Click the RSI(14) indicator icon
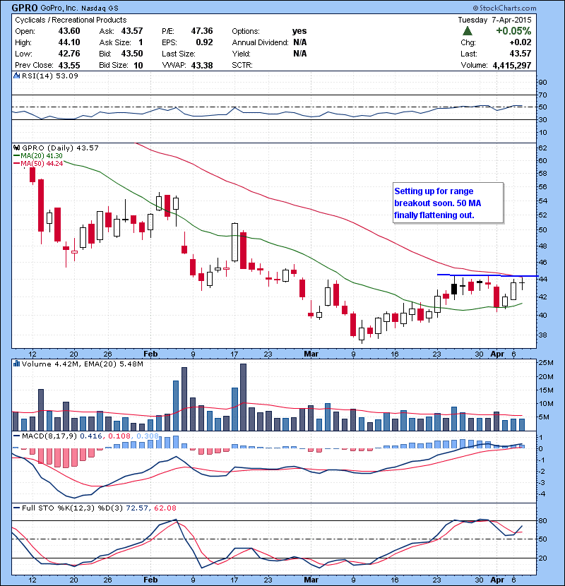 click(x=16, y=76)
